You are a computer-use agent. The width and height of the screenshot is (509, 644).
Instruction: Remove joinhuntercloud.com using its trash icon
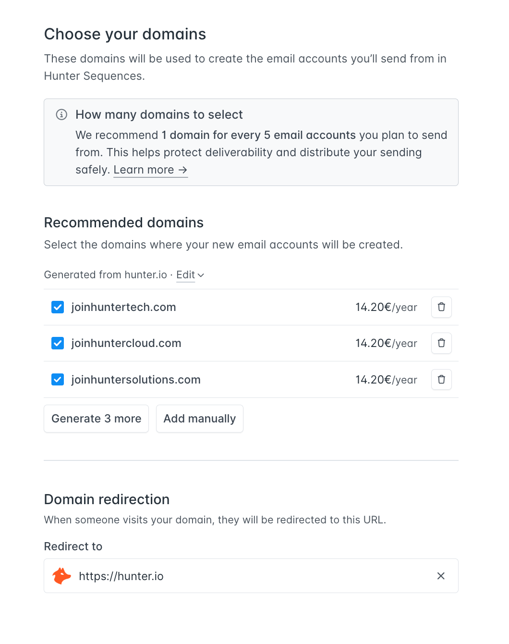point(441,343)
